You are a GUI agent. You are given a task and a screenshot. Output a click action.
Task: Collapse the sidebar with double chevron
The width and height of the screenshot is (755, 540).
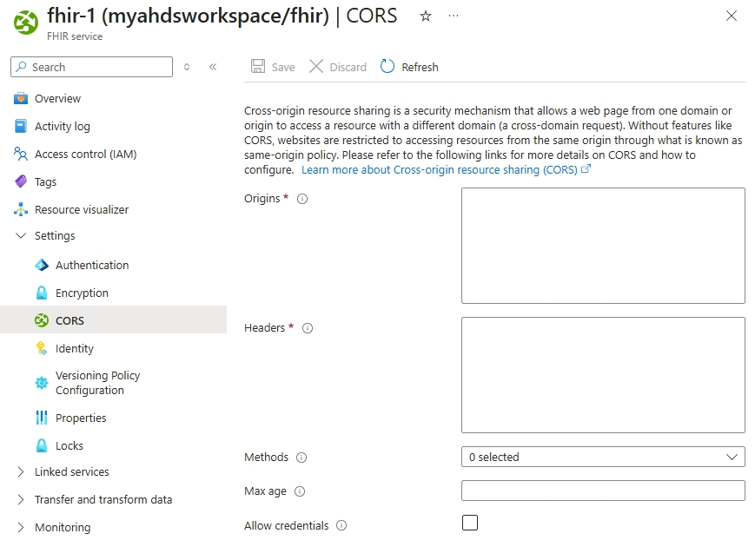point(213,67)
